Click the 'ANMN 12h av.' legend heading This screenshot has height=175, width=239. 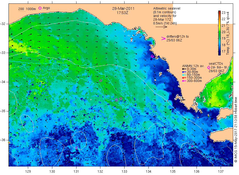pyautogui.click(x=193, y=66)
